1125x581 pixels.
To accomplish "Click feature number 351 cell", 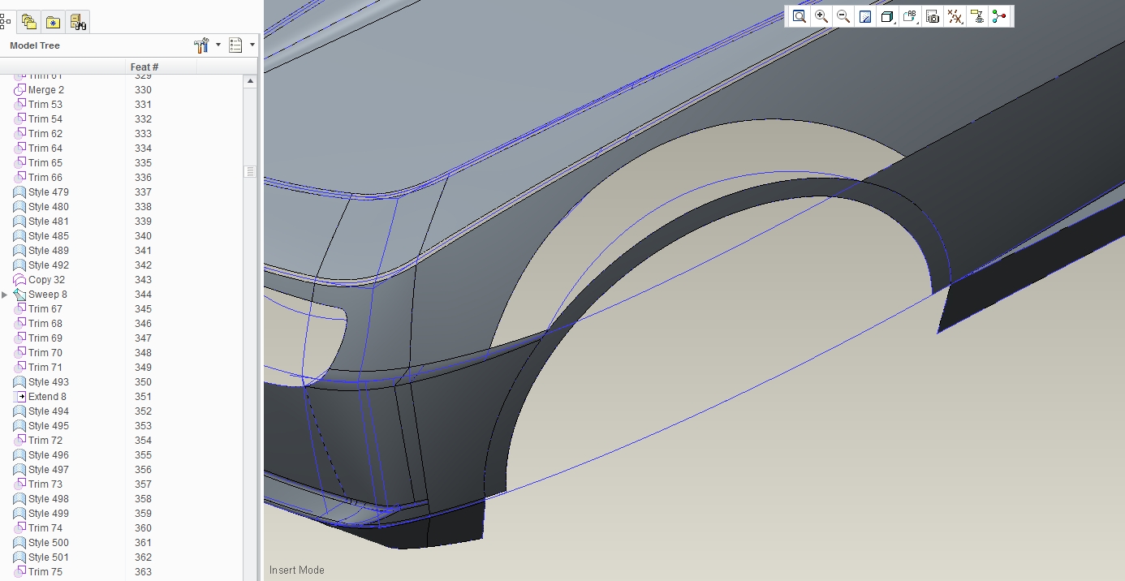I will pyautogui.click(x=143, y=397).
